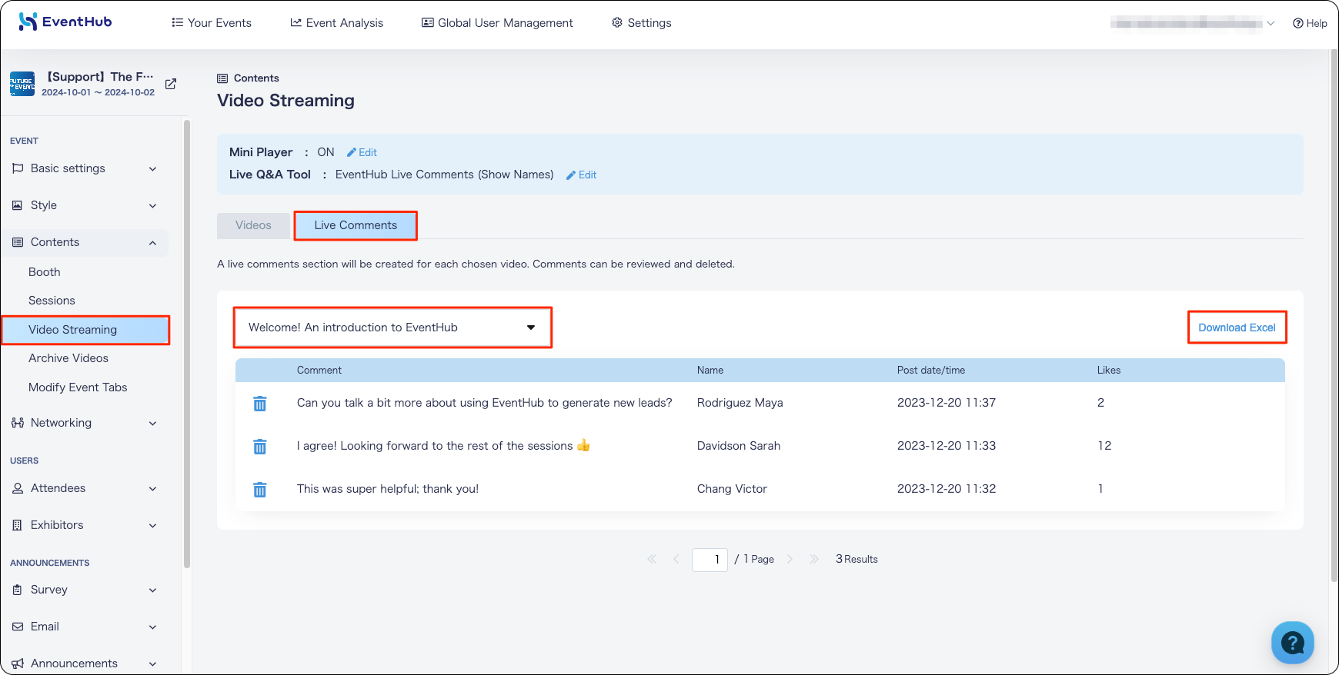1339x675 pixels.
Task: Click the EventHub logo
Action: click(x=65, y=22)
